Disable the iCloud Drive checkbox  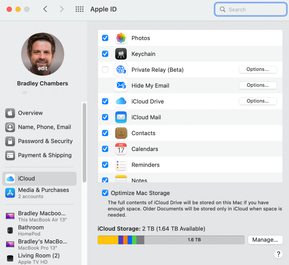(105, 101)
